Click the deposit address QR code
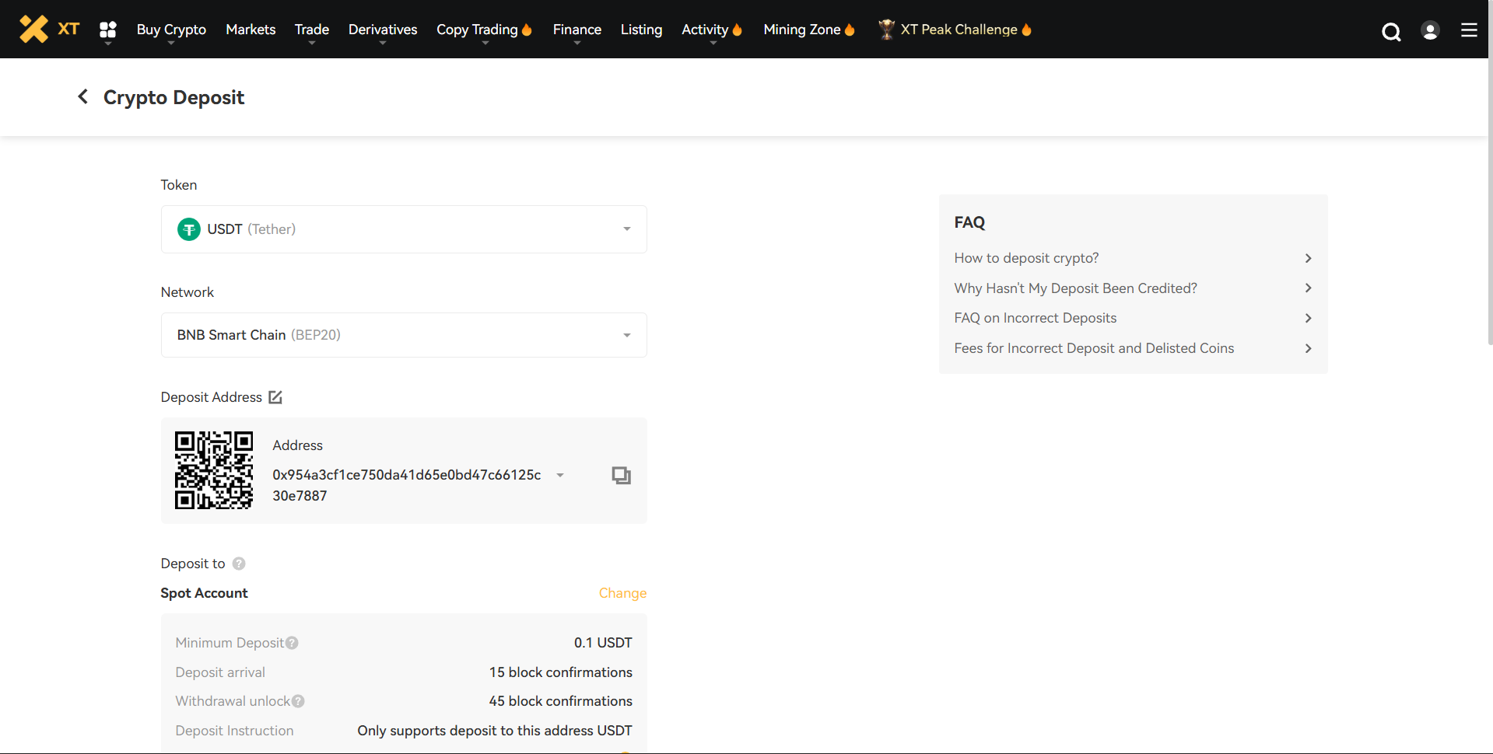 coord(214,470)
